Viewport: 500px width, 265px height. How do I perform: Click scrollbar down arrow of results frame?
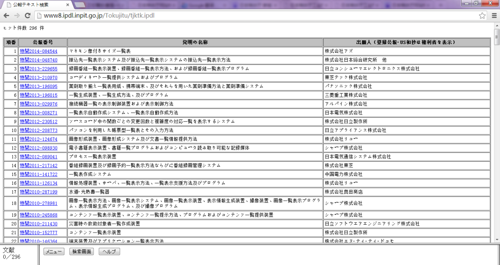[x=496, y=240]
